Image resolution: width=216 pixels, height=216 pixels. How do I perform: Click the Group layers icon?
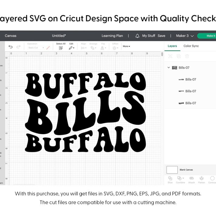pyautogui.click(x=170, y=56)
